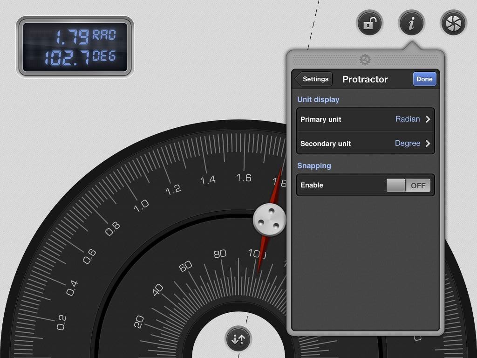Enable the Snapping toggle switch
Image resolution: width=477 pixels, height=358 pixels.
coord(409,186)
